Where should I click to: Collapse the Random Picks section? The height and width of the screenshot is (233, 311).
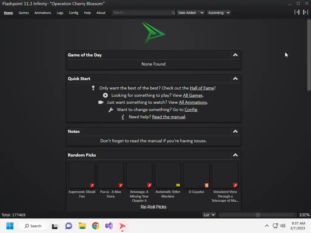click(x=235, y=155)
